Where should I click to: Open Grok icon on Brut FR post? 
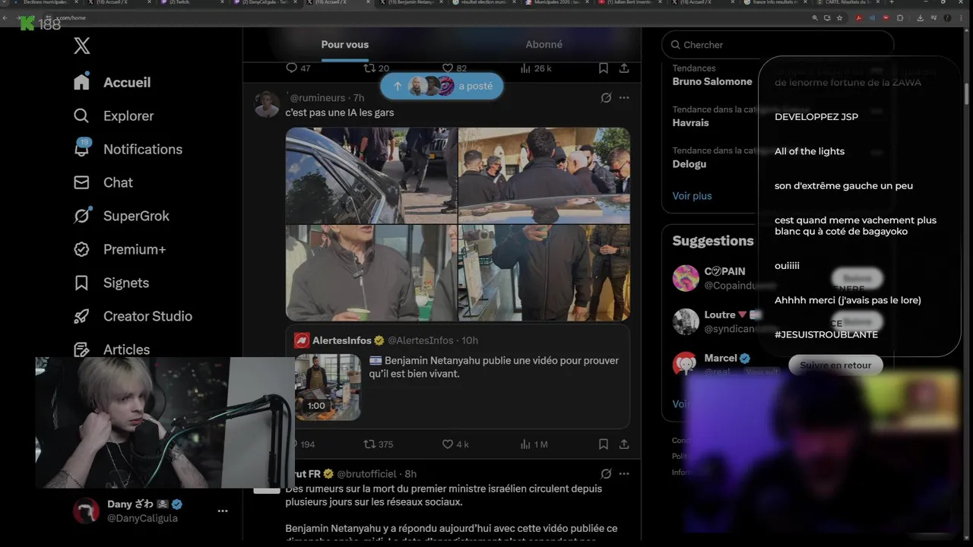[x=606, y=473]
